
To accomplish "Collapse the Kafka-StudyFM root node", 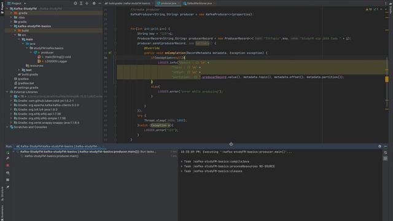I will point(7,9).
